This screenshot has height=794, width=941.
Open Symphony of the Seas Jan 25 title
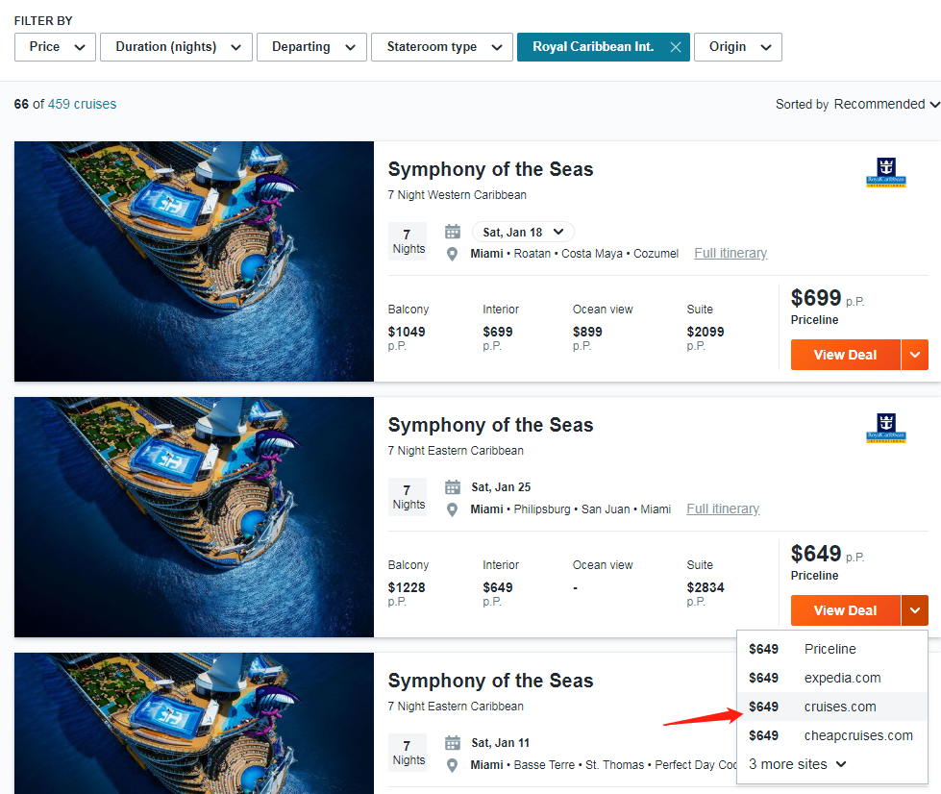tap(490, 425)
